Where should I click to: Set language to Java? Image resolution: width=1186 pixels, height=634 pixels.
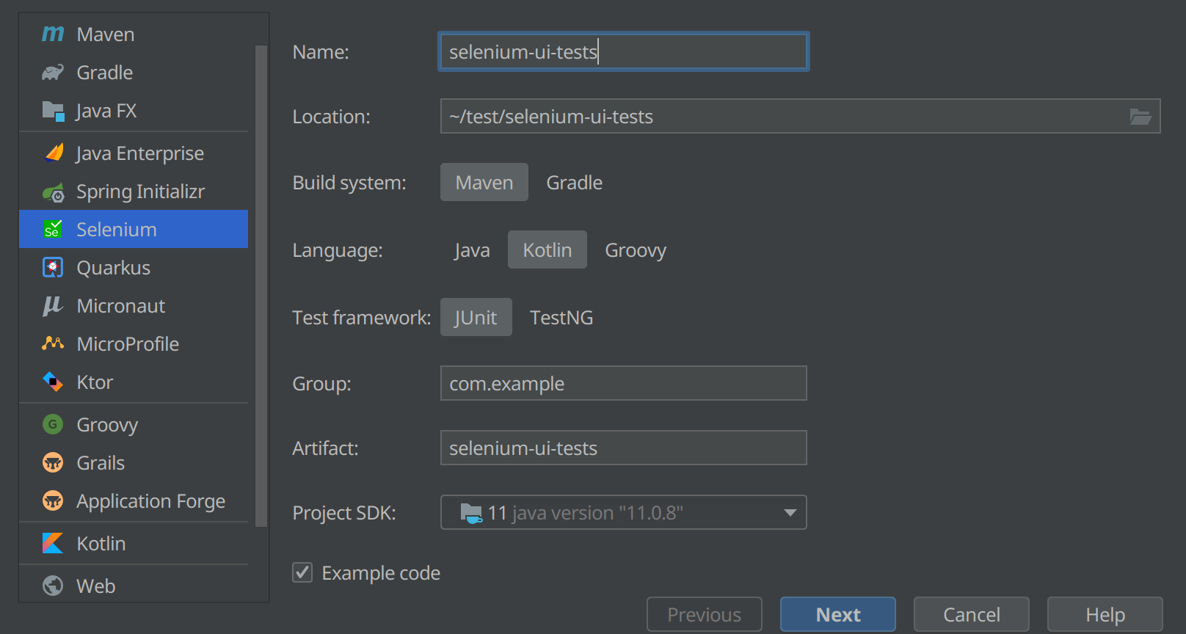click(471, 250)
